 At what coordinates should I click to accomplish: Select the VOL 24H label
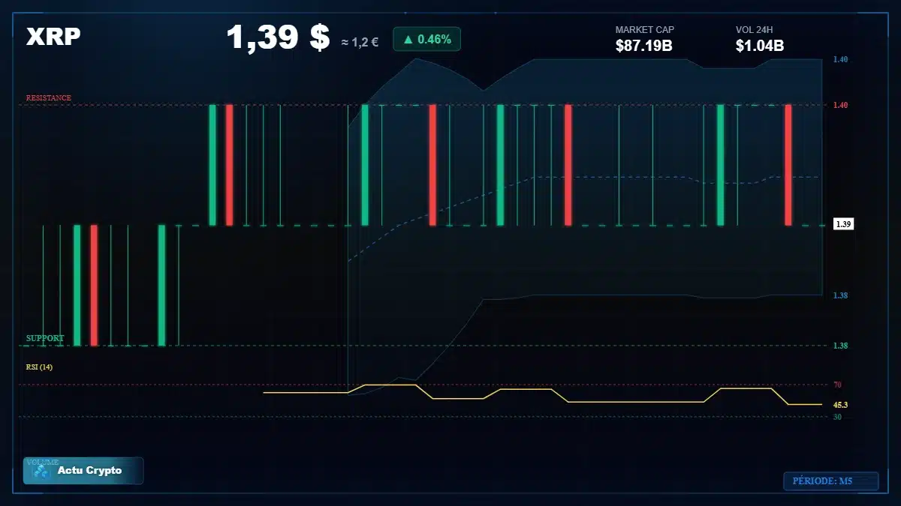point(755,30)
